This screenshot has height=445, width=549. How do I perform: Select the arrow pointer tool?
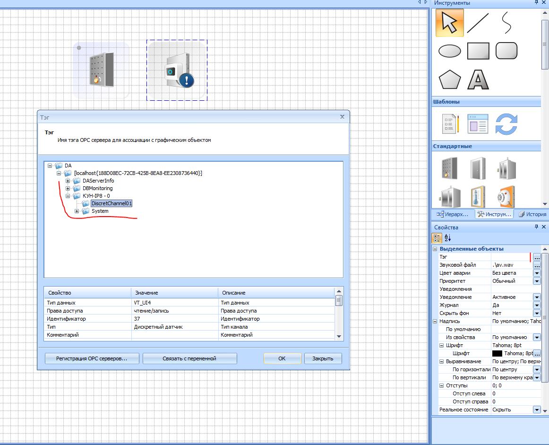(449, 23)
